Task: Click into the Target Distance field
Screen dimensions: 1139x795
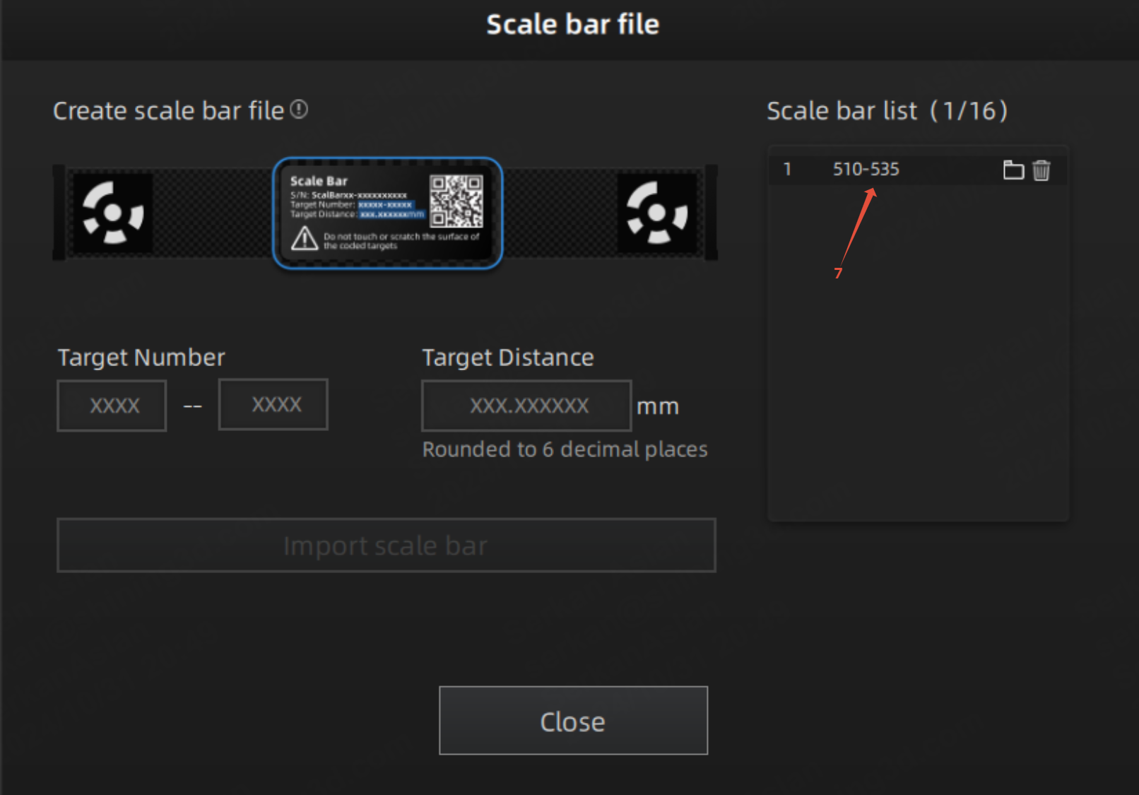Action: pos(526,406)
